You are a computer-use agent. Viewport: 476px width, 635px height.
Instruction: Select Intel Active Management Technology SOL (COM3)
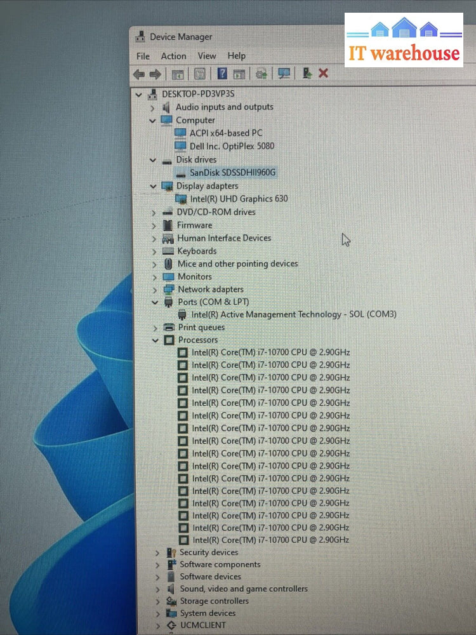pyautogui.click(x=294, y=314)
